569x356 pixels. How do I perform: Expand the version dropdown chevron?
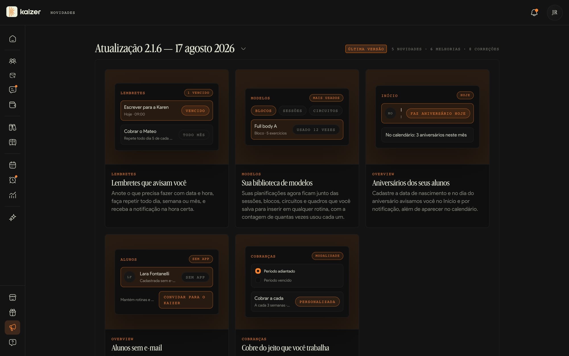243,49
